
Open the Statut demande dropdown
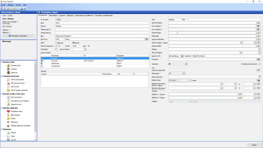(259, 77)
